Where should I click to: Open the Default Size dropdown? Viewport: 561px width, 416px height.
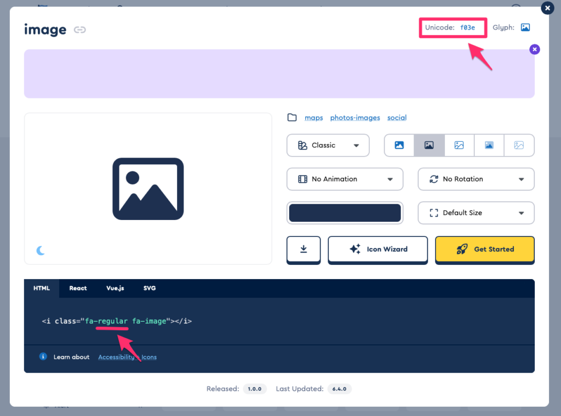476,213
